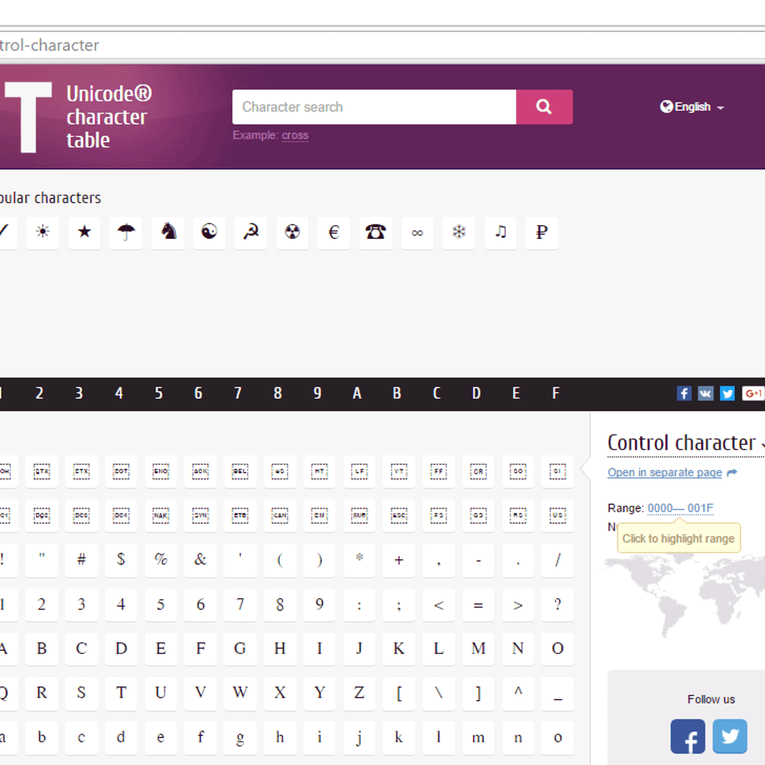This screenshot has width=765, height=765.
Task: Select the hammer and sickle character
Action: [251, 233]
